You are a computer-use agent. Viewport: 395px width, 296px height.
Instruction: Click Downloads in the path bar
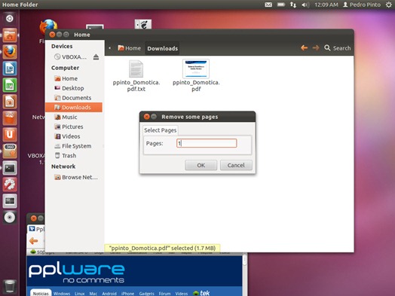[x=163, y=48]
